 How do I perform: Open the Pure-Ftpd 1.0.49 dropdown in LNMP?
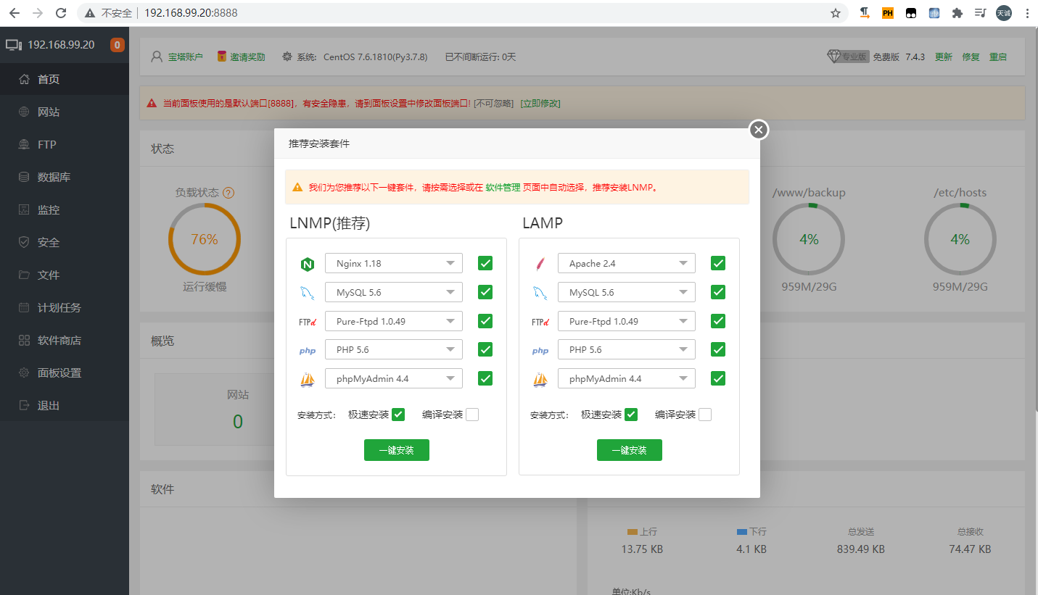393,321
